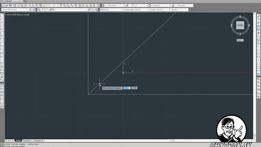Open the lineweight control dropdown
This screenshot has width=261, height=147.
coord(159,10)
